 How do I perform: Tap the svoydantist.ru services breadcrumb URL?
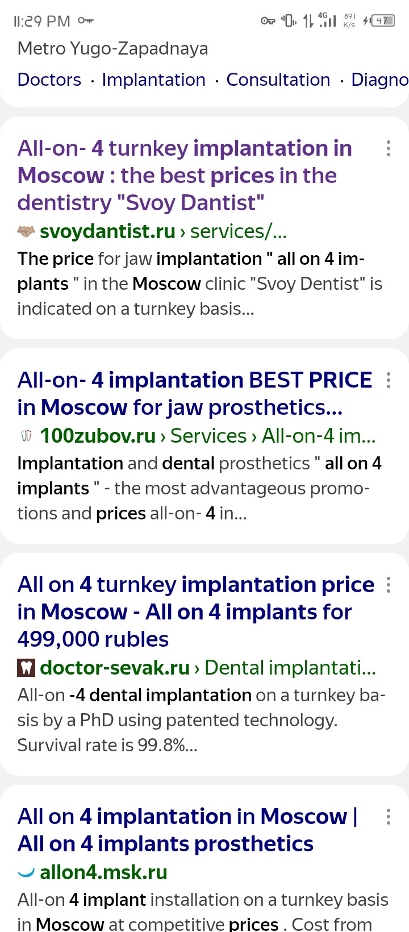[164, 232]
